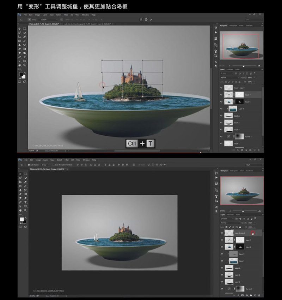Choose the Type tool in bottom window
Screen dimensions: 282x300
pos(26,202)
